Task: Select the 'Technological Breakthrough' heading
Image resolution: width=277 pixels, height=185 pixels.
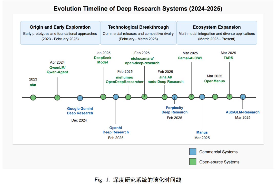Action: pos(138,27)
